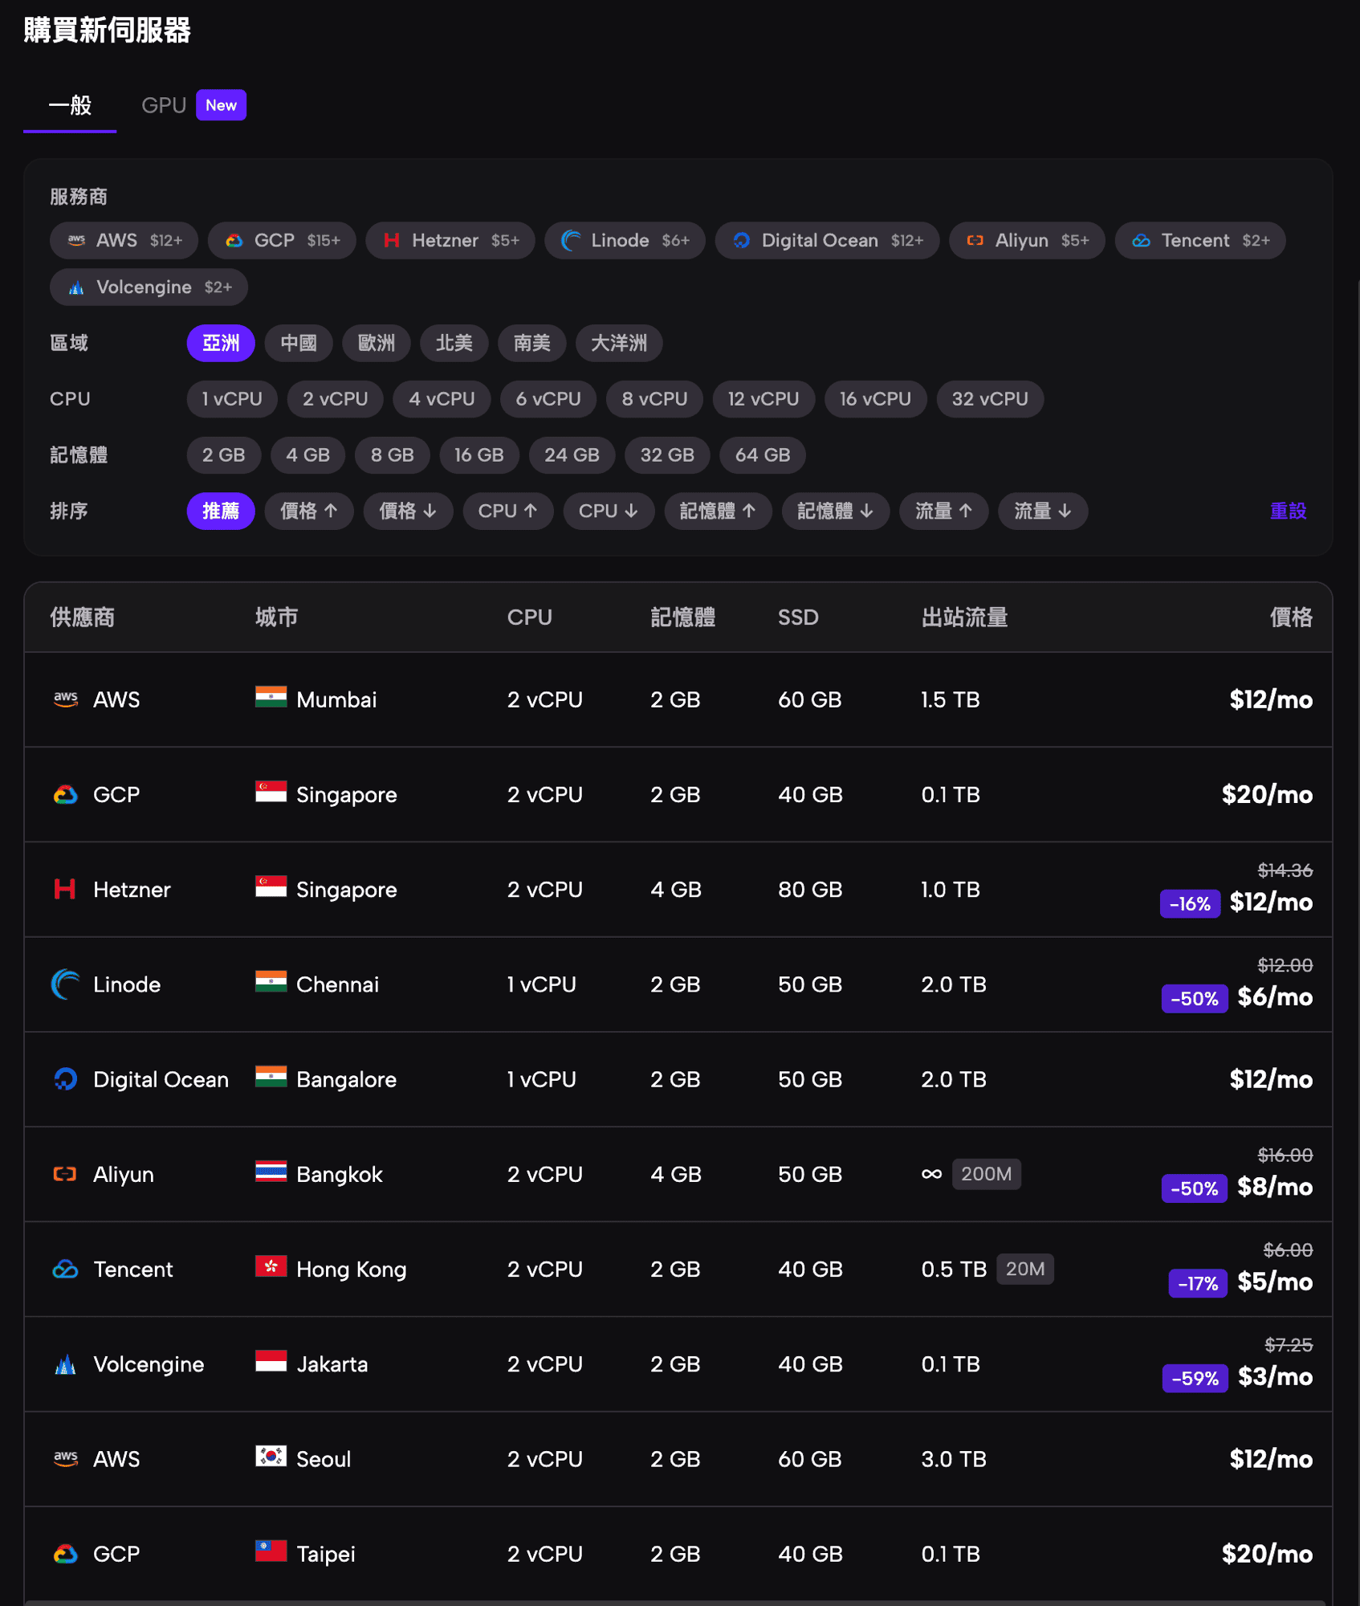
Task: Select 中國 region filter
Action: (x=299, y=344)
